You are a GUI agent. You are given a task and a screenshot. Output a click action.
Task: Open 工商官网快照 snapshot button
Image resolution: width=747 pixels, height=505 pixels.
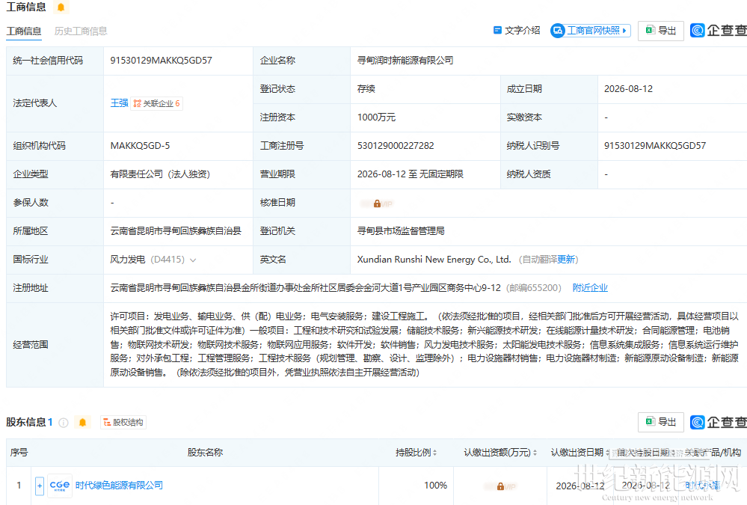(591, 31)
